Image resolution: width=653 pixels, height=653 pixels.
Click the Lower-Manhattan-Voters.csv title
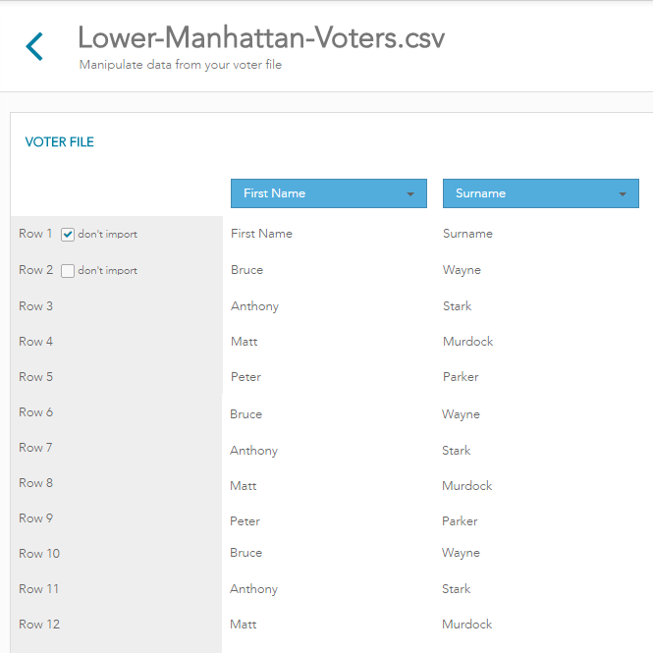(261, 38)
